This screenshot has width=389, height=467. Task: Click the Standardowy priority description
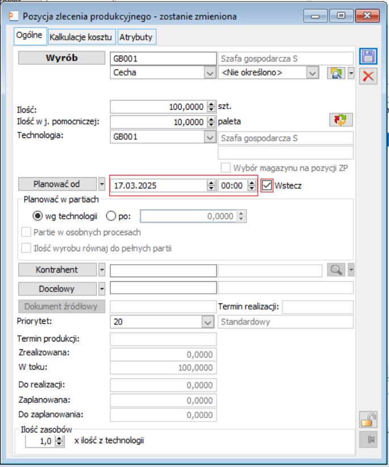pyautogui.click(x=286, y=322)
